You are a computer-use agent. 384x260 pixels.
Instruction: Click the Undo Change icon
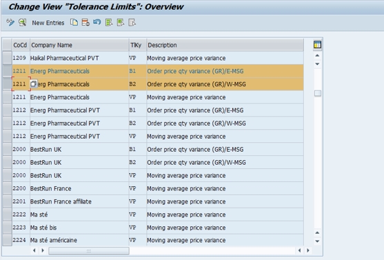97,23
